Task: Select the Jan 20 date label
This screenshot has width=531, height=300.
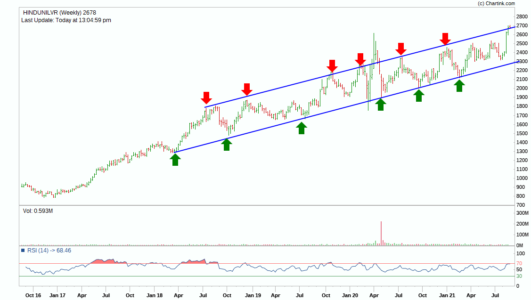Action: coord(350,295)
